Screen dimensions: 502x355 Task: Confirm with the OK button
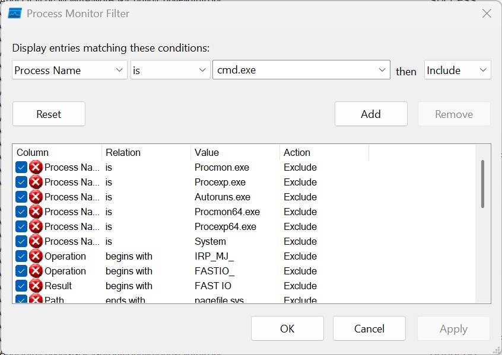tap(287, 328)
